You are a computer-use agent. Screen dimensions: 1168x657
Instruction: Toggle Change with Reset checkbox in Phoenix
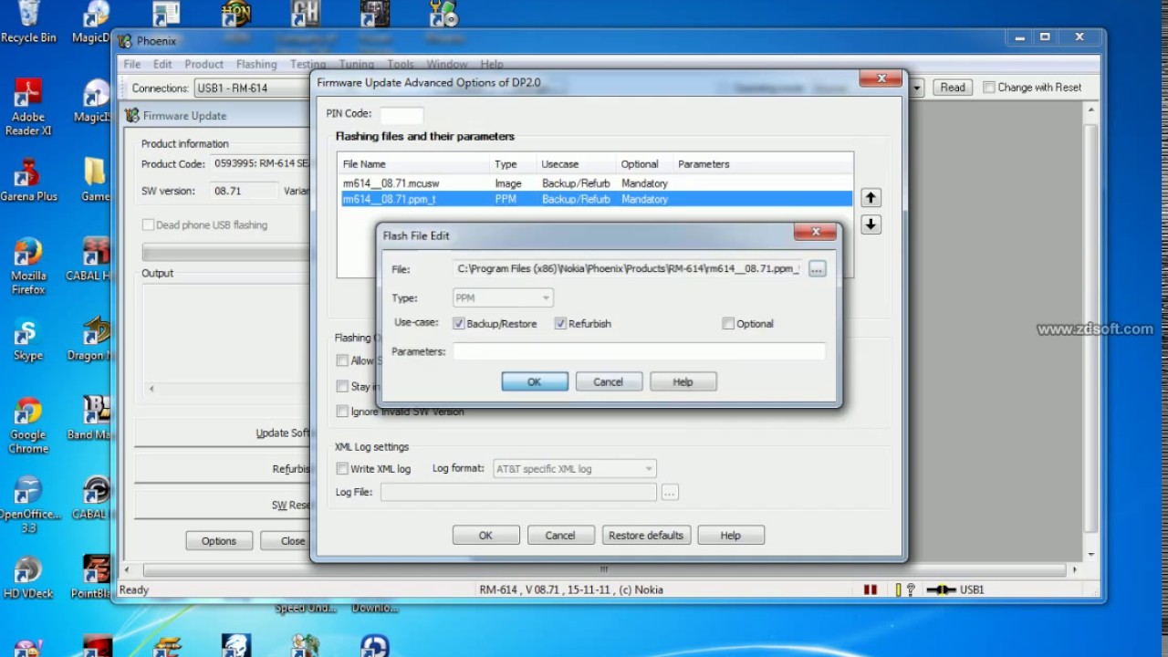click(989, 88)
